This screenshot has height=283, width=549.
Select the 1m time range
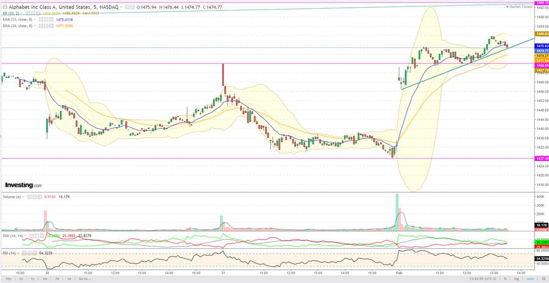click(x=45, y=279)
